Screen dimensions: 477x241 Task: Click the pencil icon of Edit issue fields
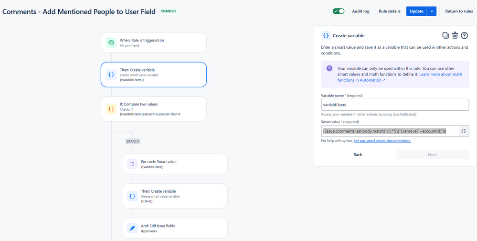tap(132, 228)
